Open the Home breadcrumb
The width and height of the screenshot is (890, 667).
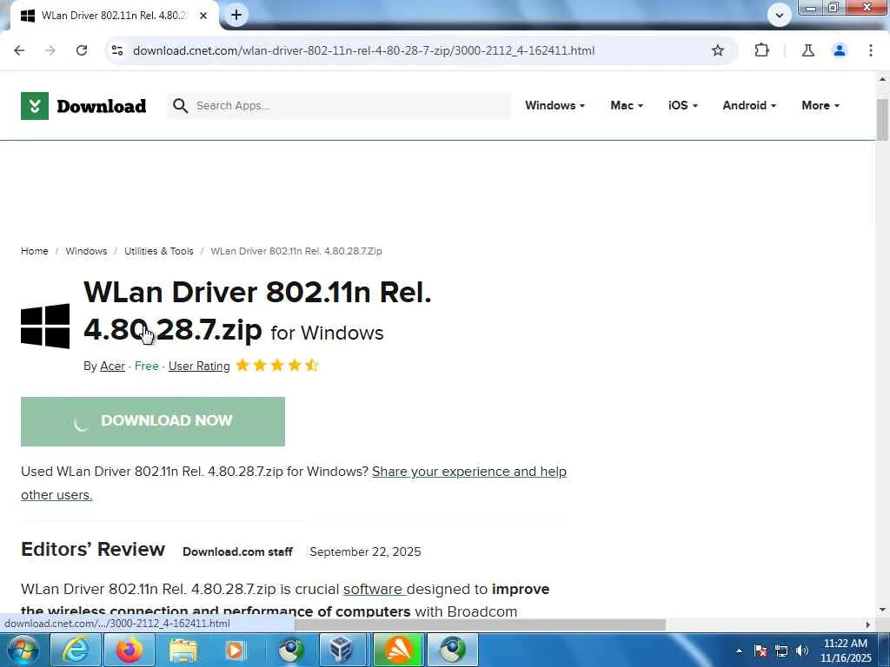[x=35, y=251]
